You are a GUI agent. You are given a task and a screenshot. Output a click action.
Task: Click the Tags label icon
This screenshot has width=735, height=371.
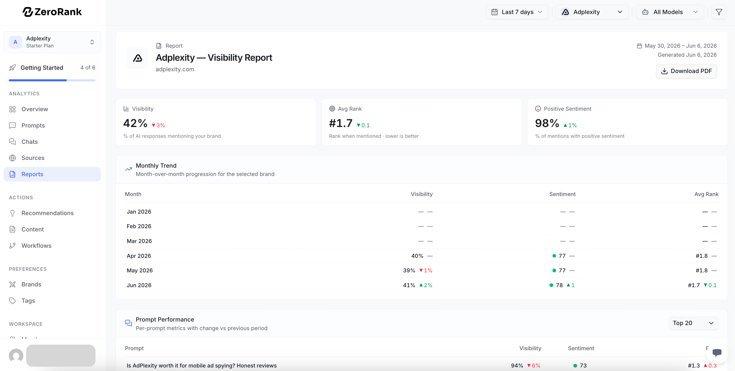coord(12,301)
